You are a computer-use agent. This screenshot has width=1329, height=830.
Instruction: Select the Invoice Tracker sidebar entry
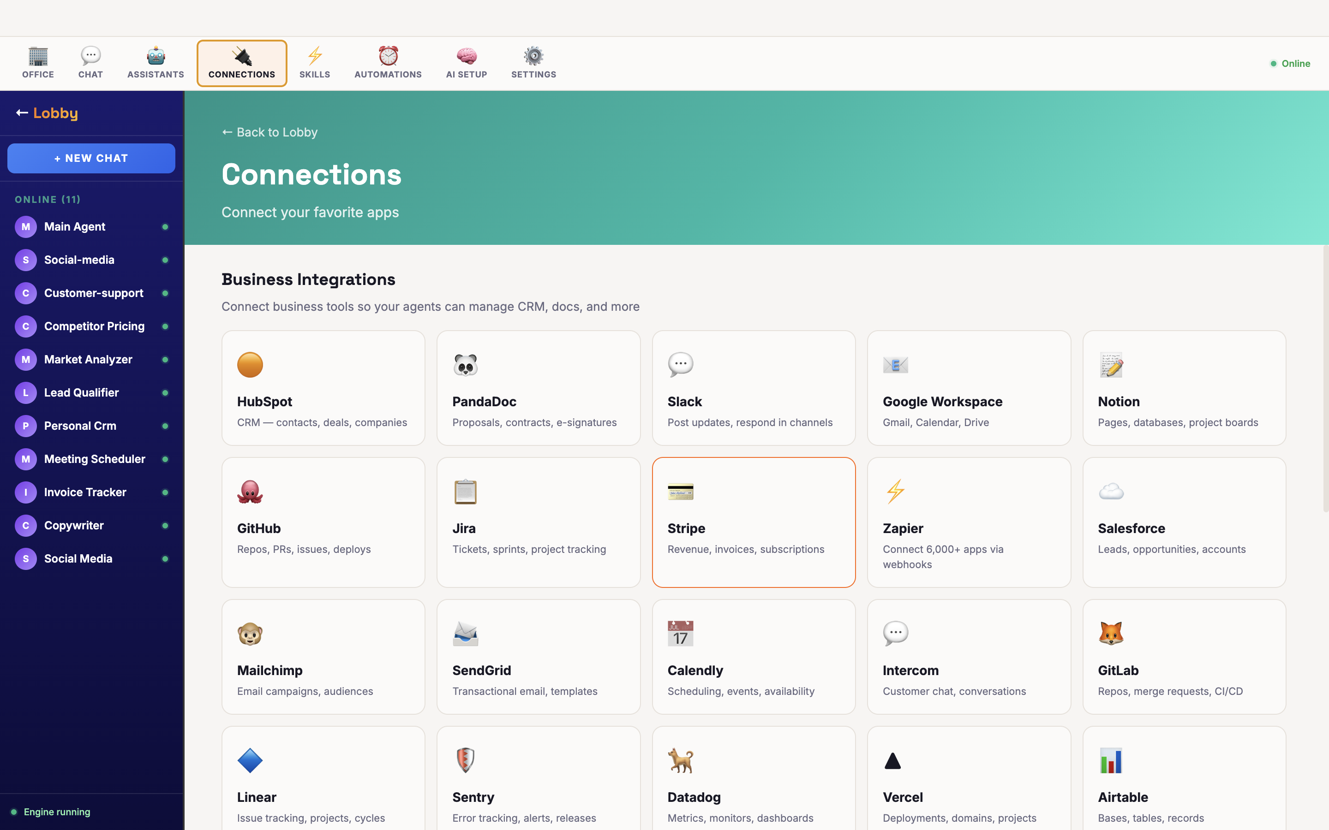click(x=84, y=492)
